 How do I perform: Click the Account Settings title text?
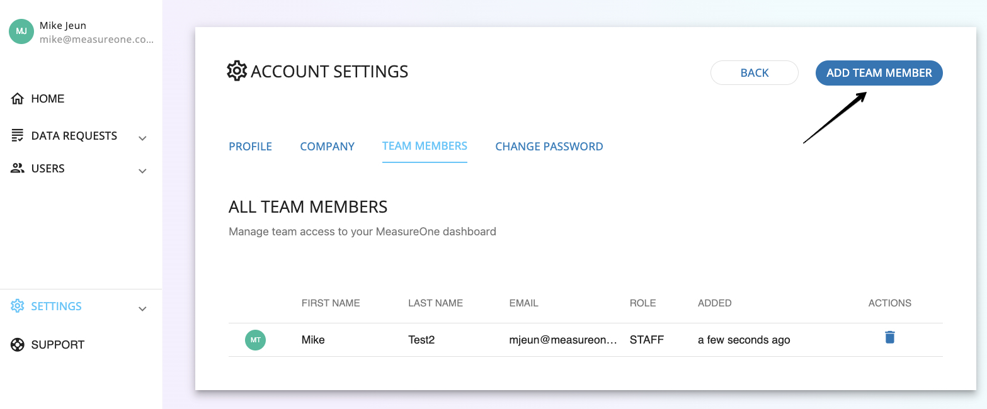point(329,72)
